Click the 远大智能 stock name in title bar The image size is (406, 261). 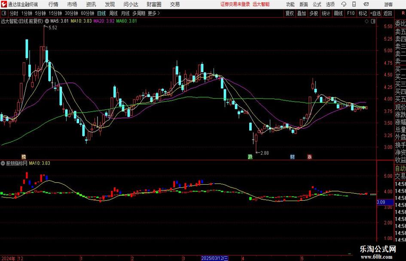pyautogui.click(x=261, y=4)
